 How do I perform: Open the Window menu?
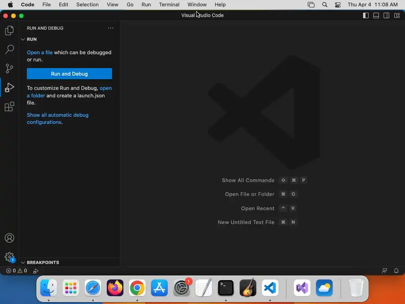[x=197, y=5]
